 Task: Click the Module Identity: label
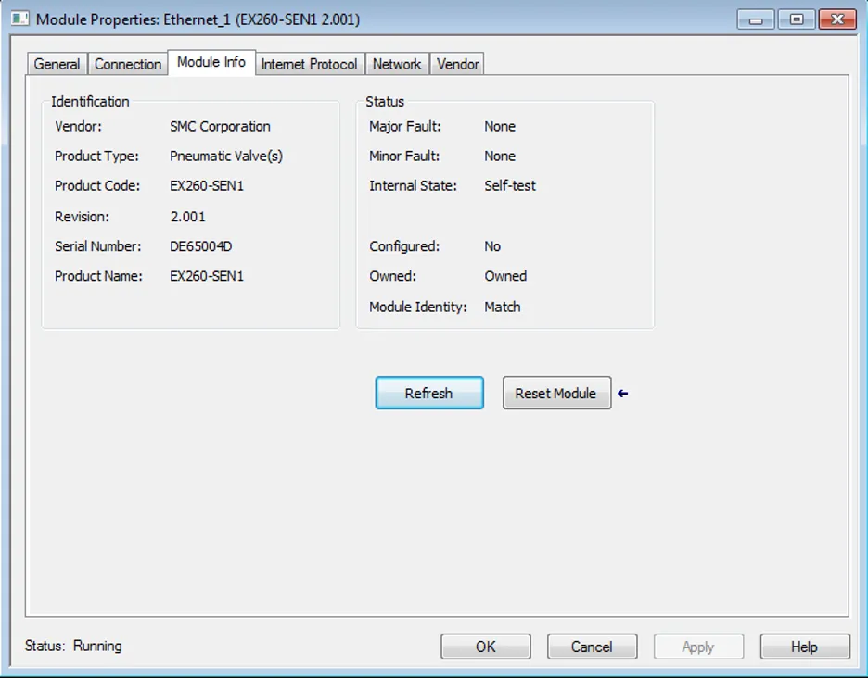pyautogui.click(x=418, y=307)
